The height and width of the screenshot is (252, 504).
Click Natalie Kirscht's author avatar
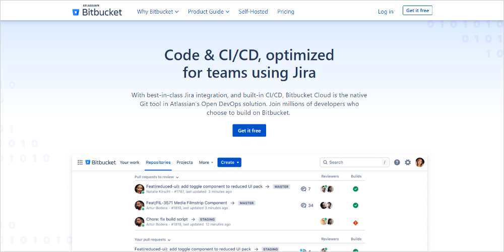[139, 188]
